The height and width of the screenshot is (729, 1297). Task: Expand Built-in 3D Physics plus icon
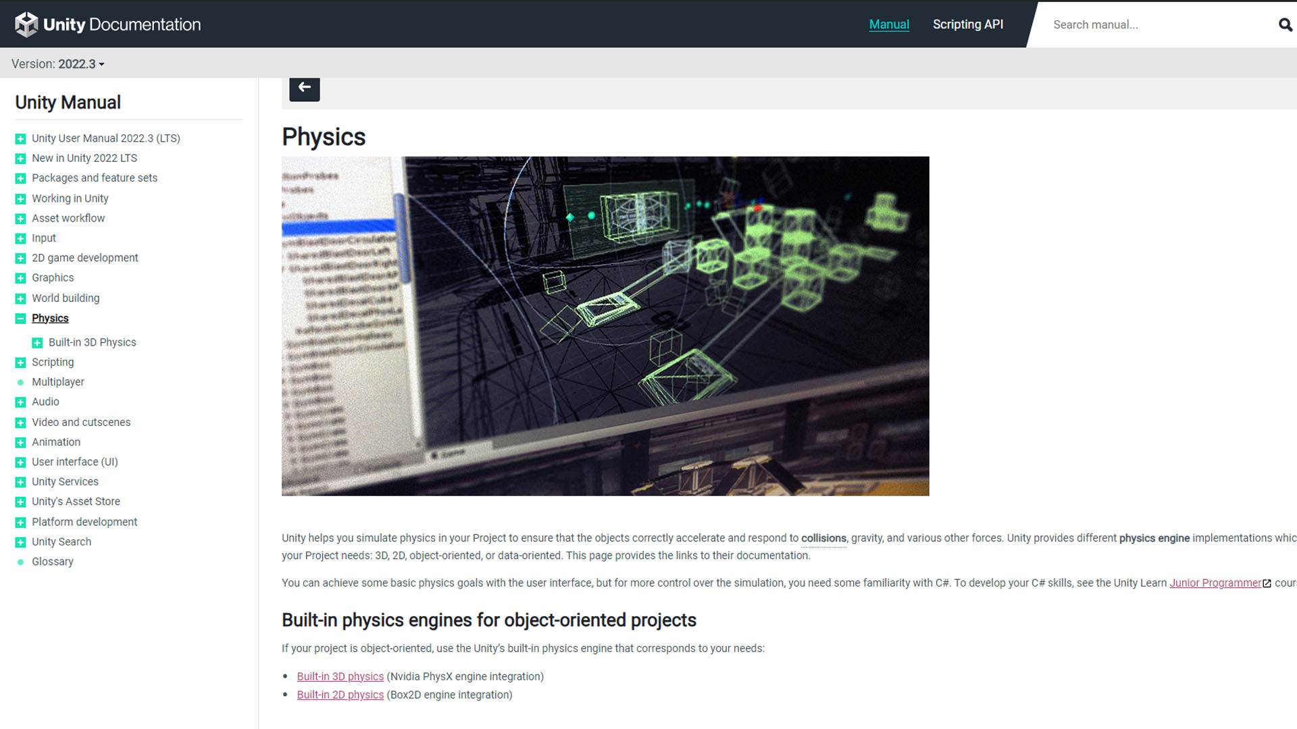tap(37, 343)
